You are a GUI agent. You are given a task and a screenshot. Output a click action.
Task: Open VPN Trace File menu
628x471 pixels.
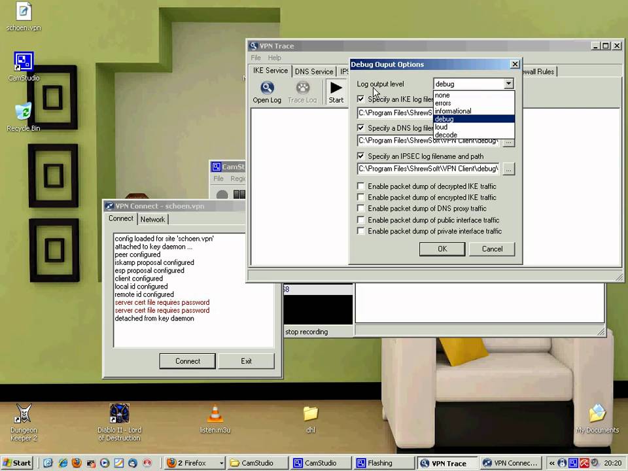click(256, 58)
